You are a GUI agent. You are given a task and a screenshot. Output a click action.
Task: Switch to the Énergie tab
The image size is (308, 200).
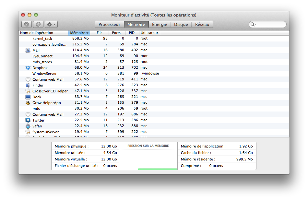160,24
